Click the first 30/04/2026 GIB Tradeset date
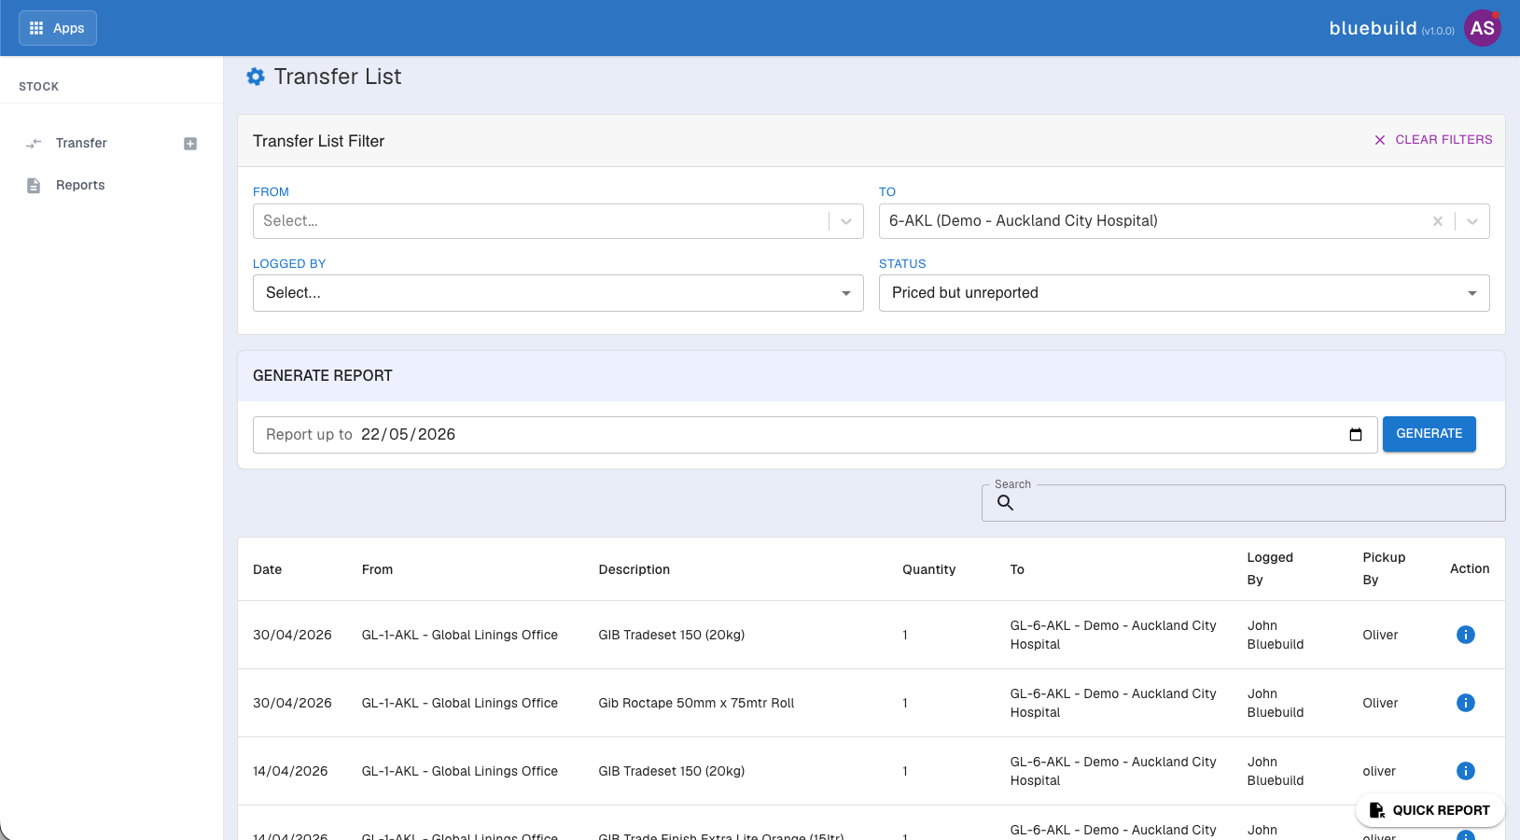Viewport: 1520px width, 840px height. 292,635
